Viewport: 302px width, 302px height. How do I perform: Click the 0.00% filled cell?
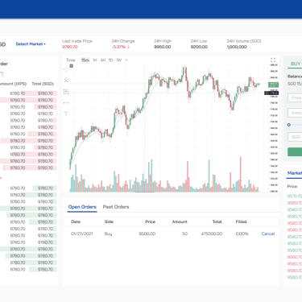coord(242,234)
